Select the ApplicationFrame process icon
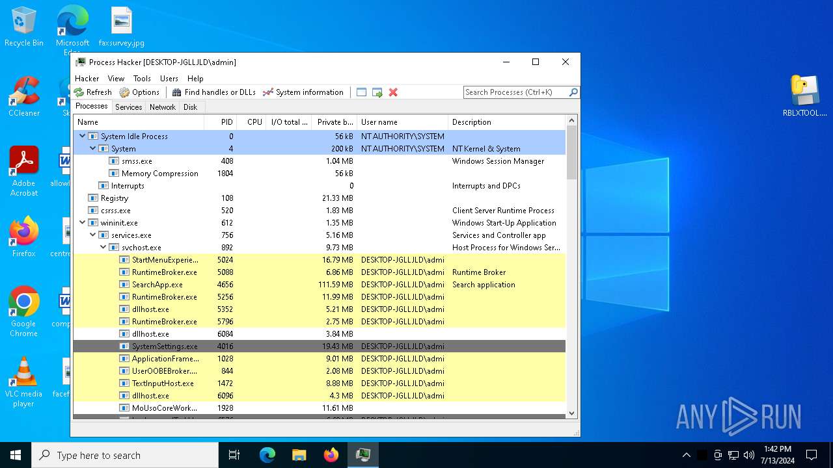Image resolution: width=833 pixels, height=468 pixels. pyautogui.click(x=124, y=359)
